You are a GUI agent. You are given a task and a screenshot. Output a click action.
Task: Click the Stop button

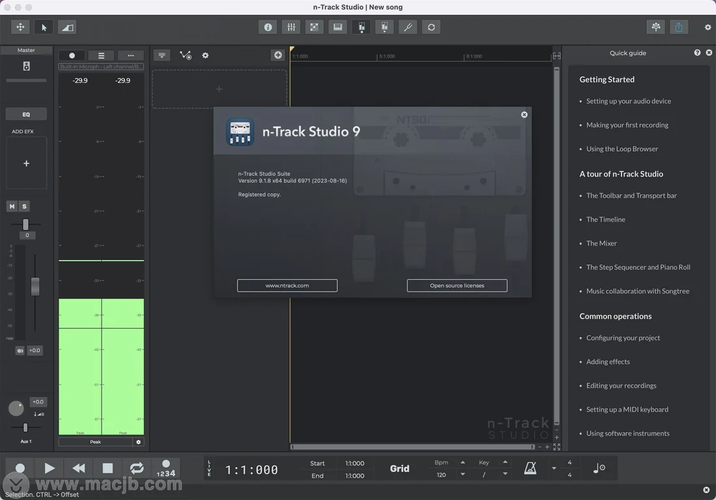[108, 468]
